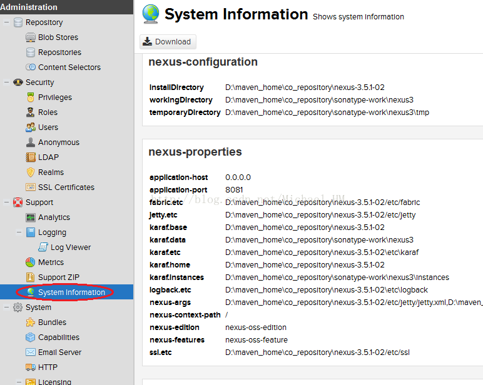Click the HTTP truck icon
Image resolution: width=483 pixels, height=385 pixels.
tap(31, 367)
